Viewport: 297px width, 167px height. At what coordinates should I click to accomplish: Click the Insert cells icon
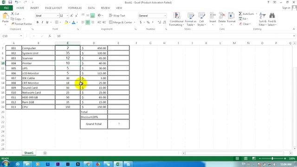click(x=213, y=16)
